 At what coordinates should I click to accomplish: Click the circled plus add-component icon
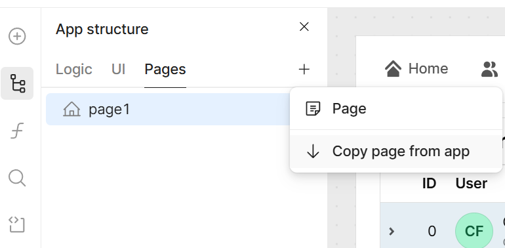(x=17, y=36)
